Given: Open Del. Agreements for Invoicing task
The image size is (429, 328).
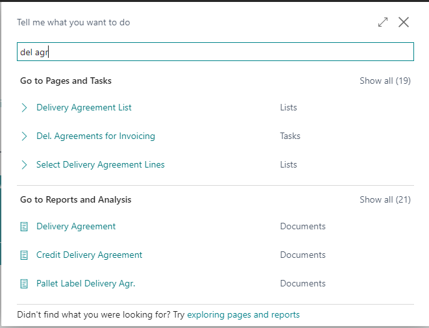Looking at the screenshot, I should click(x=95, y=136).
